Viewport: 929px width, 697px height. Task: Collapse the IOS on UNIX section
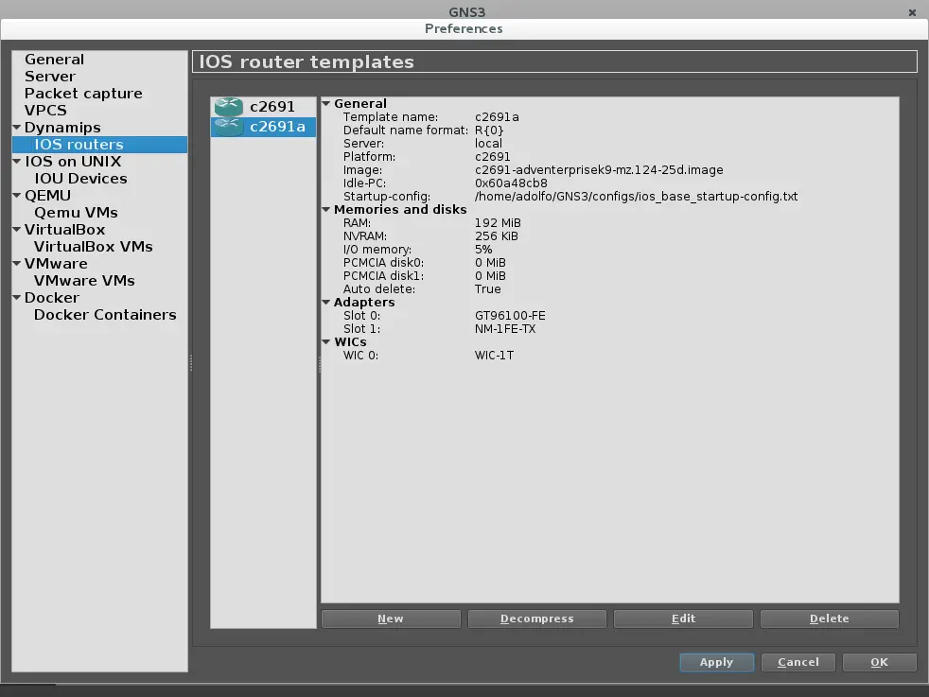click(x=17, y=161)
